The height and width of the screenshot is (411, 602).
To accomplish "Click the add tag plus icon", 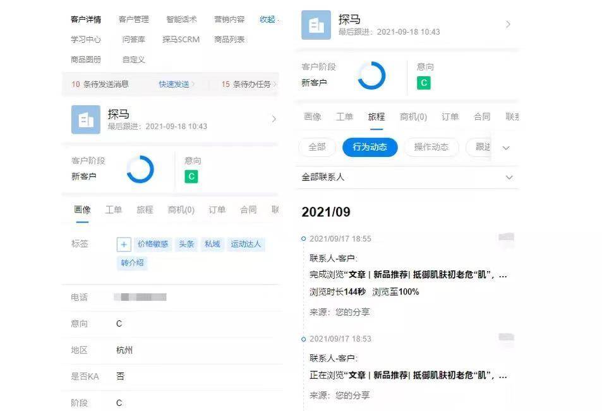I will (x=124, y=245).
